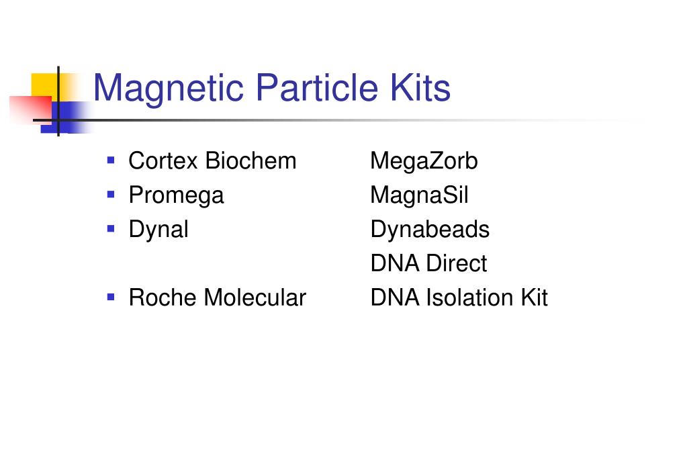Click the word Kits in the heading

tap(420, 88)
